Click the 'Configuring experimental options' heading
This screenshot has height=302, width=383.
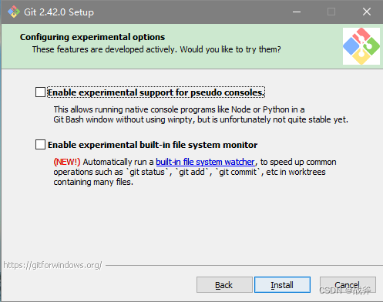coord(92,37)
